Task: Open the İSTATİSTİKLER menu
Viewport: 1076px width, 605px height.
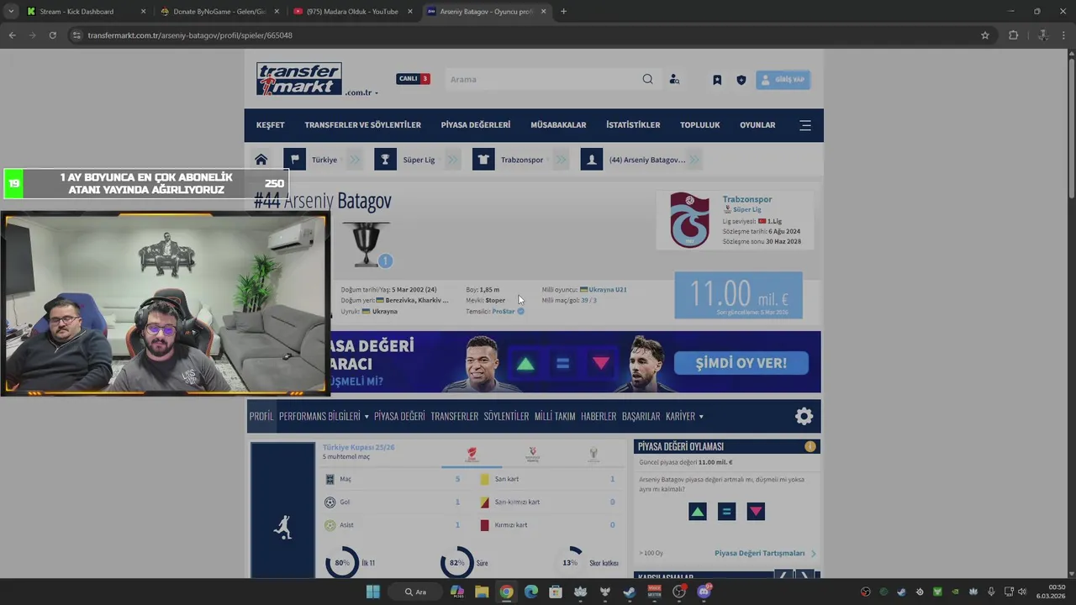Action: click(633, 125)
